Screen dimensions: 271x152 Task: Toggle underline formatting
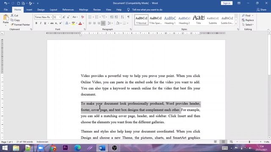point(45,23)
